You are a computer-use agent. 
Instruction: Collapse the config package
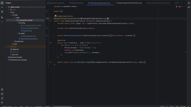[x=17, y=23]
